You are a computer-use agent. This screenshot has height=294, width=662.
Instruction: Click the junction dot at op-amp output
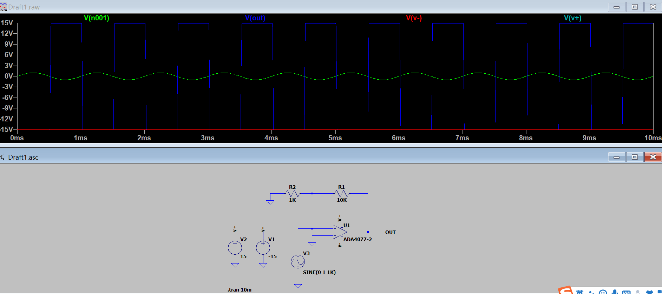point(368,232)
